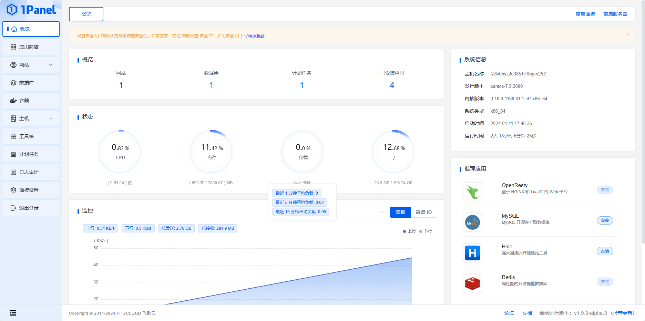Viewport: 645px width, 321px height.
Task: Toggle the 下行 legend in the chart
Action: point(426,231)
